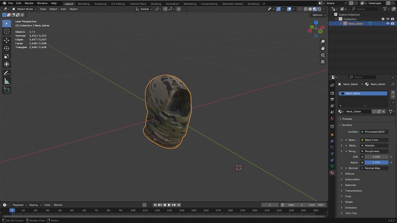Hide Neck_Gaiter in viewport via eye icon
Viewport: 397px width, 223px height.
(x=388, y=24)
